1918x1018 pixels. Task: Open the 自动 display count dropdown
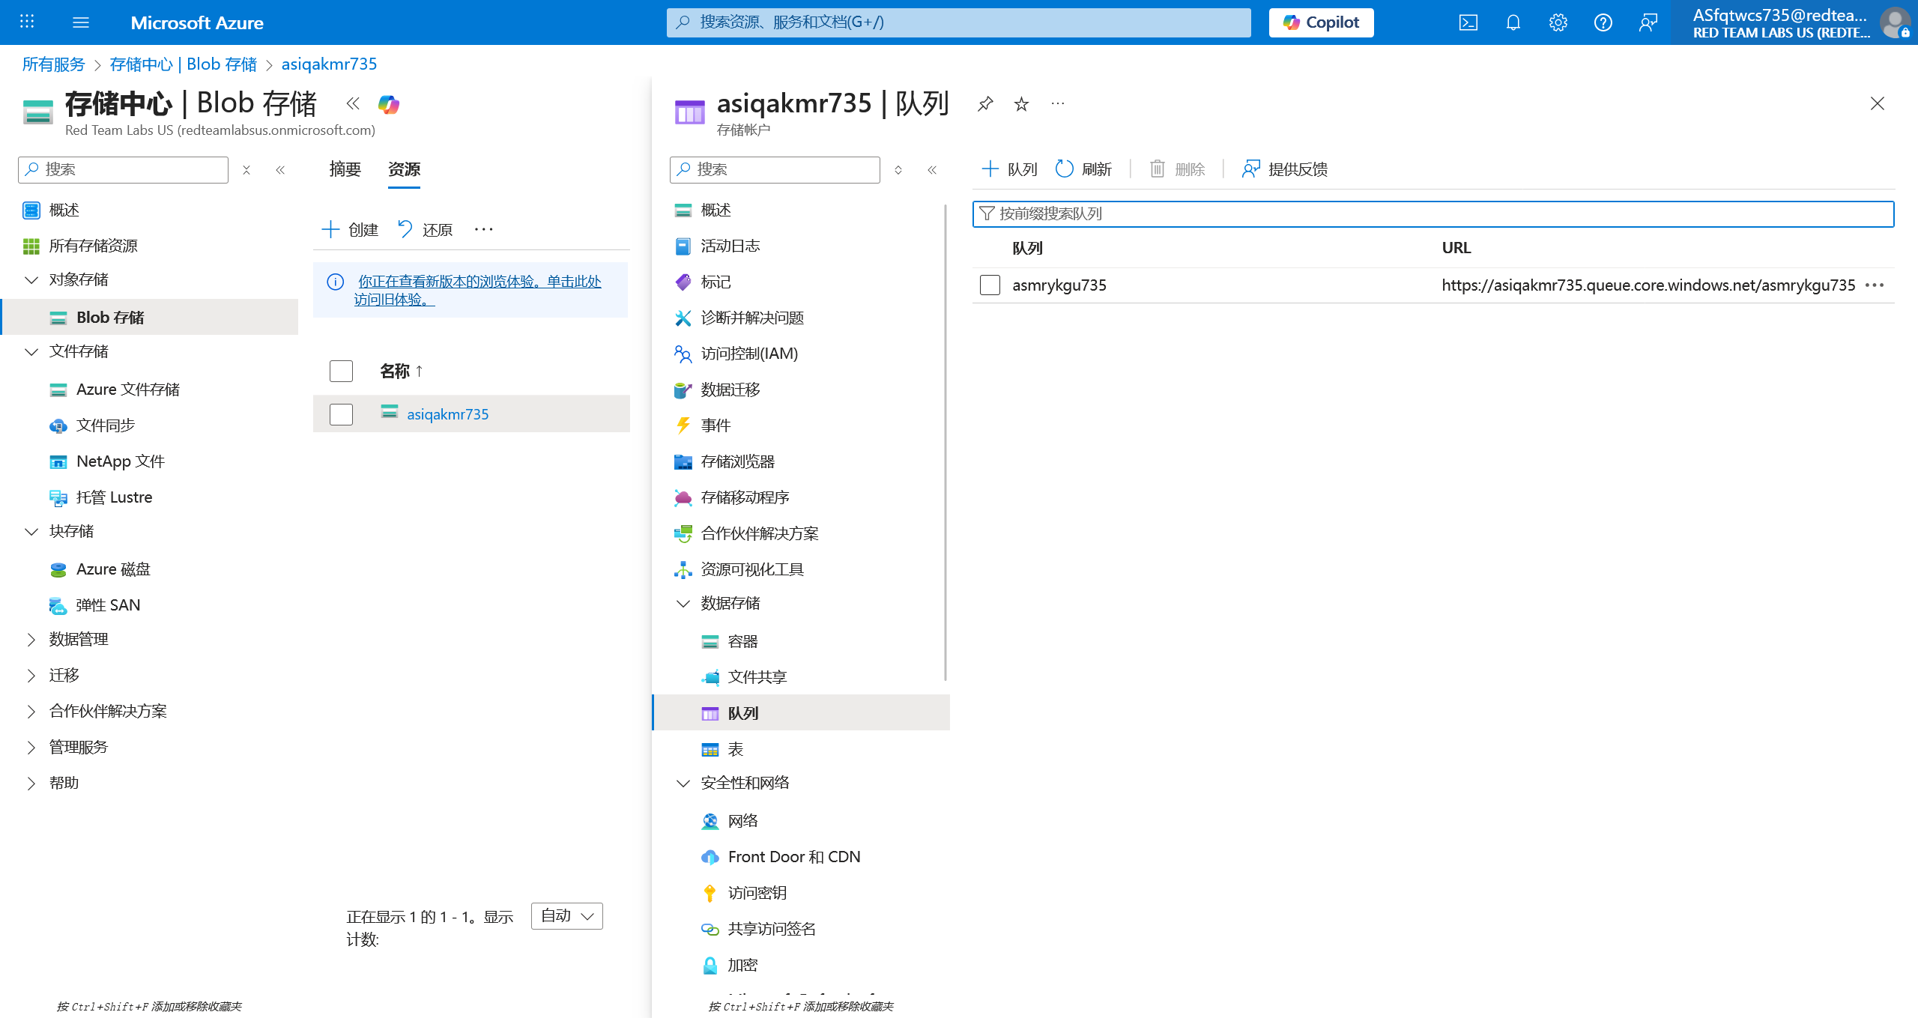pos(566,915)
